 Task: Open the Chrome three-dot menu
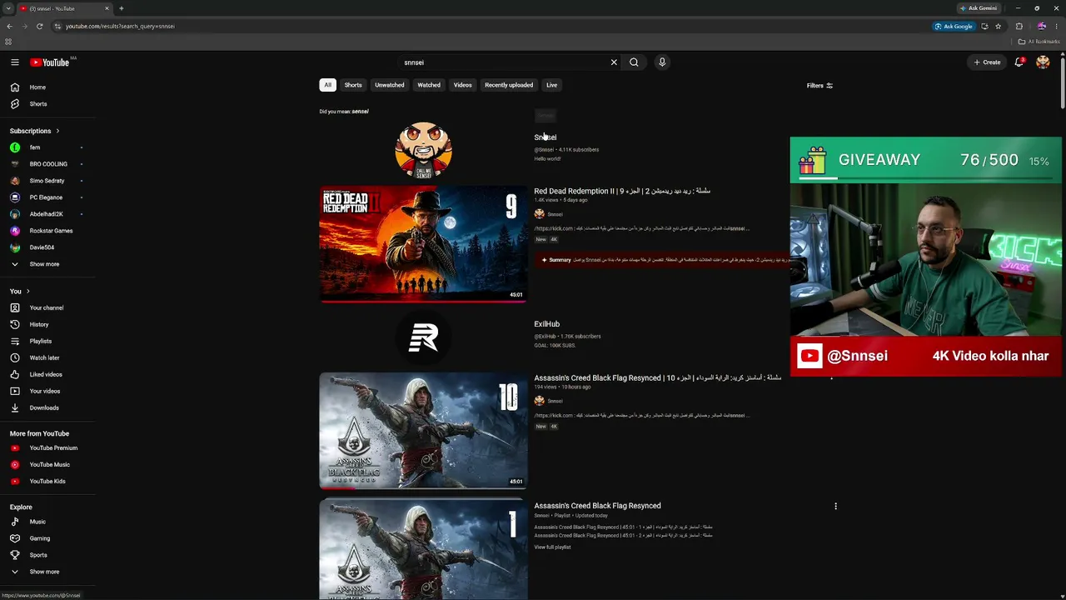point(1058,26)
